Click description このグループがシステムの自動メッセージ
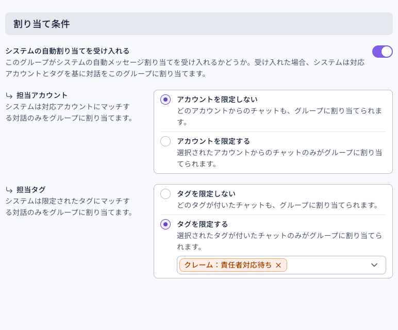The height and width of the screenshot is (330, 398). click(185, 68)
